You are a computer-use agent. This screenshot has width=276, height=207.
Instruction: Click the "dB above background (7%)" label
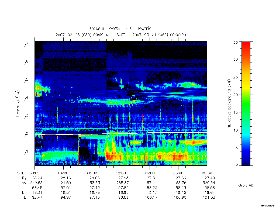click(x=229, y=104)
